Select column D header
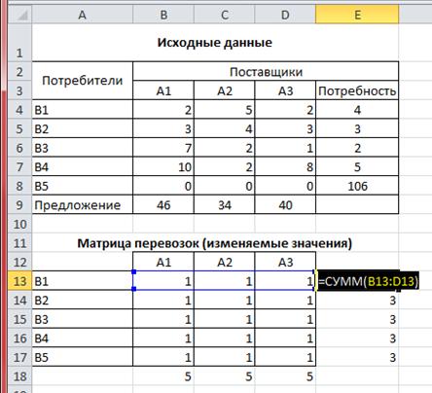This screenshot has height=393, width=432. click(x=285, y=15)
